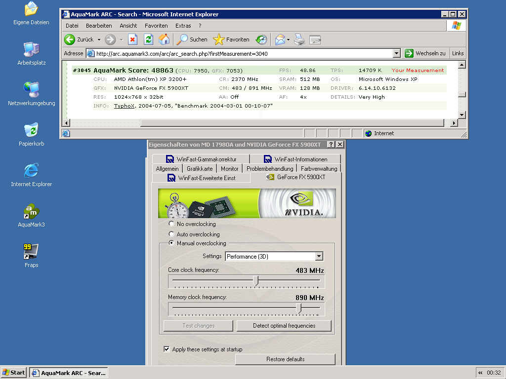Click the Suchen magnifier icon
This screenshot has height=379, width=506.
click(182, 39)
